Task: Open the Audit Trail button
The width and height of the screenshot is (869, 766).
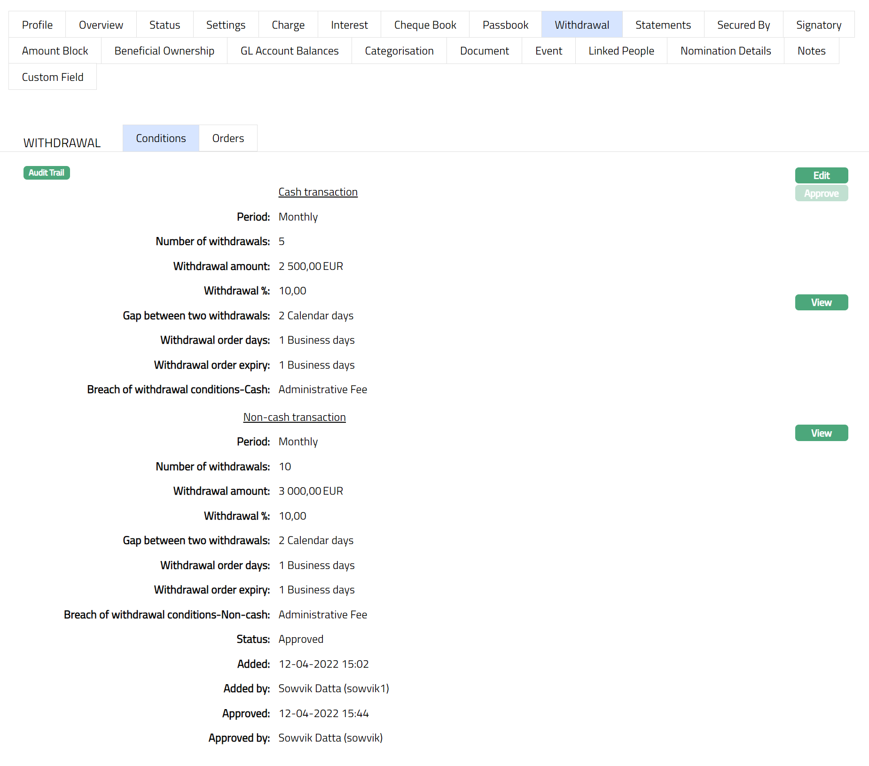Action: (47, 173)
